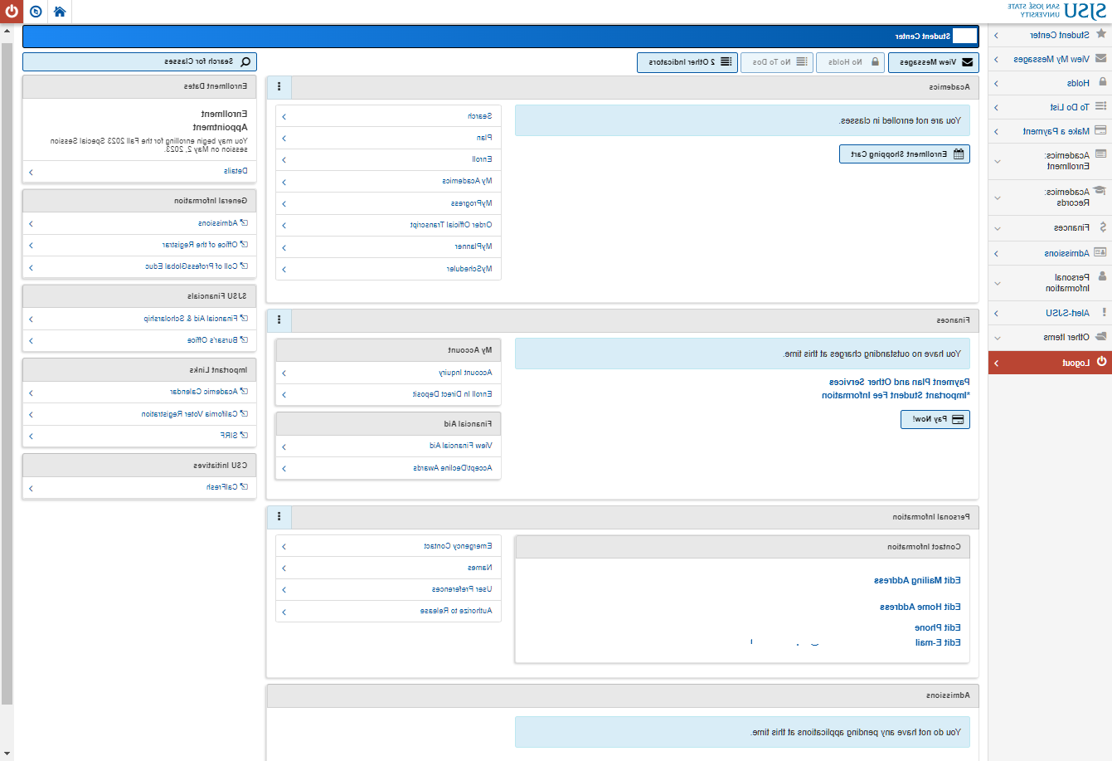Image resolution: width=1112 pixels, height=761 pixels.
Task: Open Bursar's Office external link
Action: coord(139,340)
